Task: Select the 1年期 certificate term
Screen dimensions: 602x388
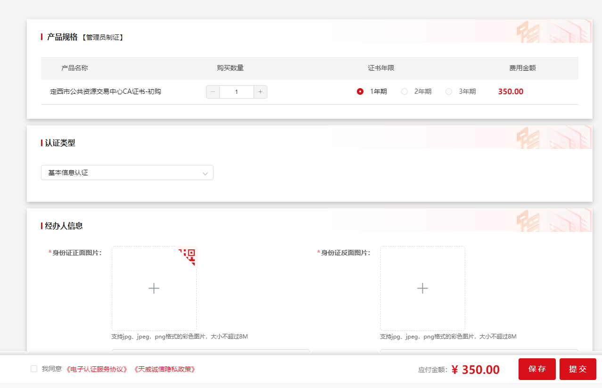Action: [x=360, y=92]
